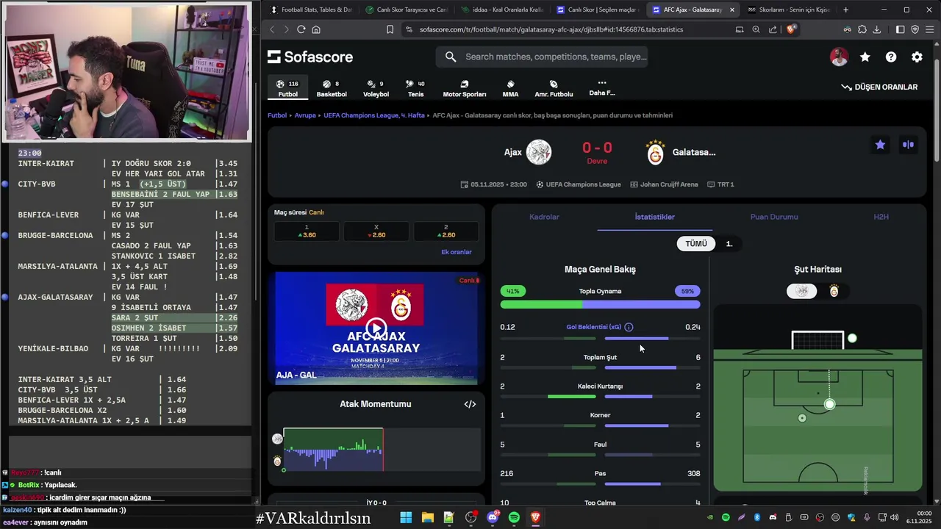The height and width of the screenshot is (529, 941).
Task: Open the Amr. Futbolu category
Action: click(554, 88)
